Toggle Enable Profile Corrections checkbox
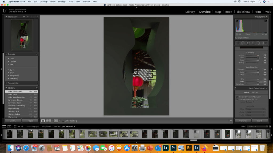This screenshot has height=153, width=273. 237,99
